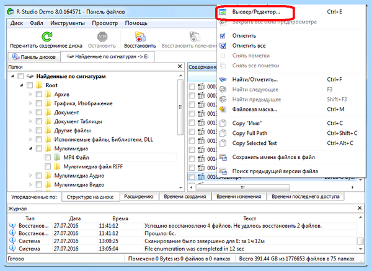Image resolution: width=372 pixels, height=271 pixels.
Task: Click the video file icon of 0016 mp4 row
Action: click(201, 177)
